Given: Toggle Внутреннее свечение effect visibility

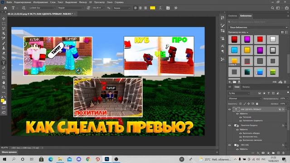Looking at the screenshot, I should click(x=241, y=140).
